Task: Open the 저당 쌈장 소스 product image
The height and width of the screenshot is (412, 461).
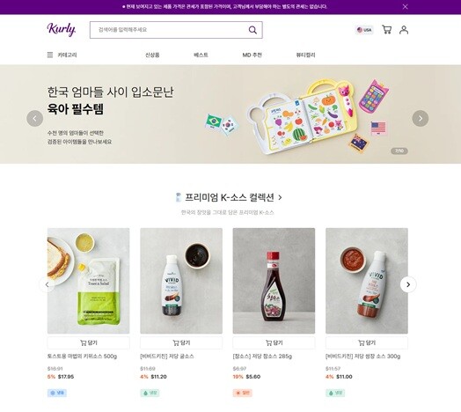Action: (x=367, y=281)
